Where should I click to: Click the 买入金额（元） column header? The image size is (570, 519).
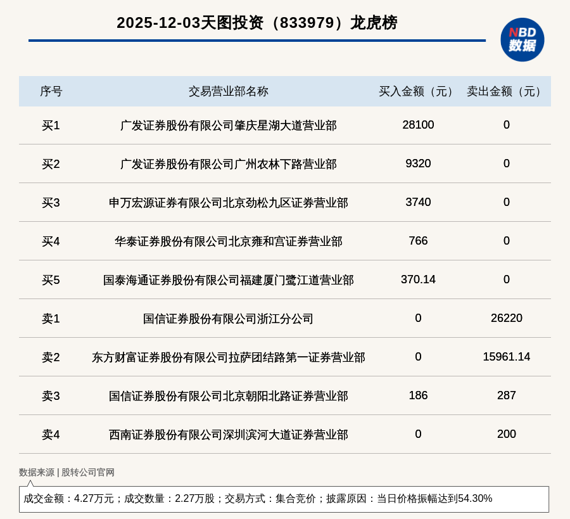click(x=417, y=91)
